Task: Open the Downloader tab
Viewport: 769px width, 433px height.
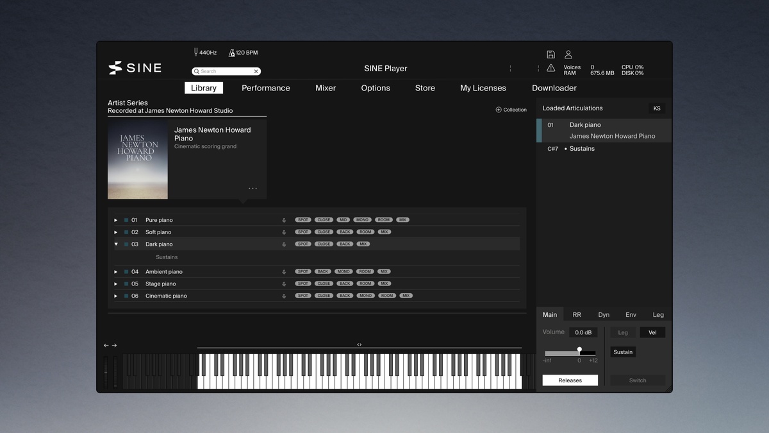Action: [x=554, y=88]
